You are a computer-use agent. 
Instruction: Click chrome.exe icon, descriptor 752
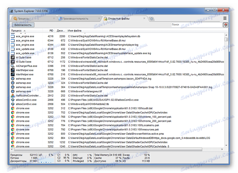13,113
